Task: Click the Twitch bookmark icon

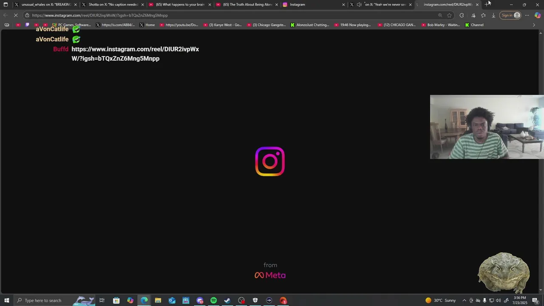Action: [28, 25]
